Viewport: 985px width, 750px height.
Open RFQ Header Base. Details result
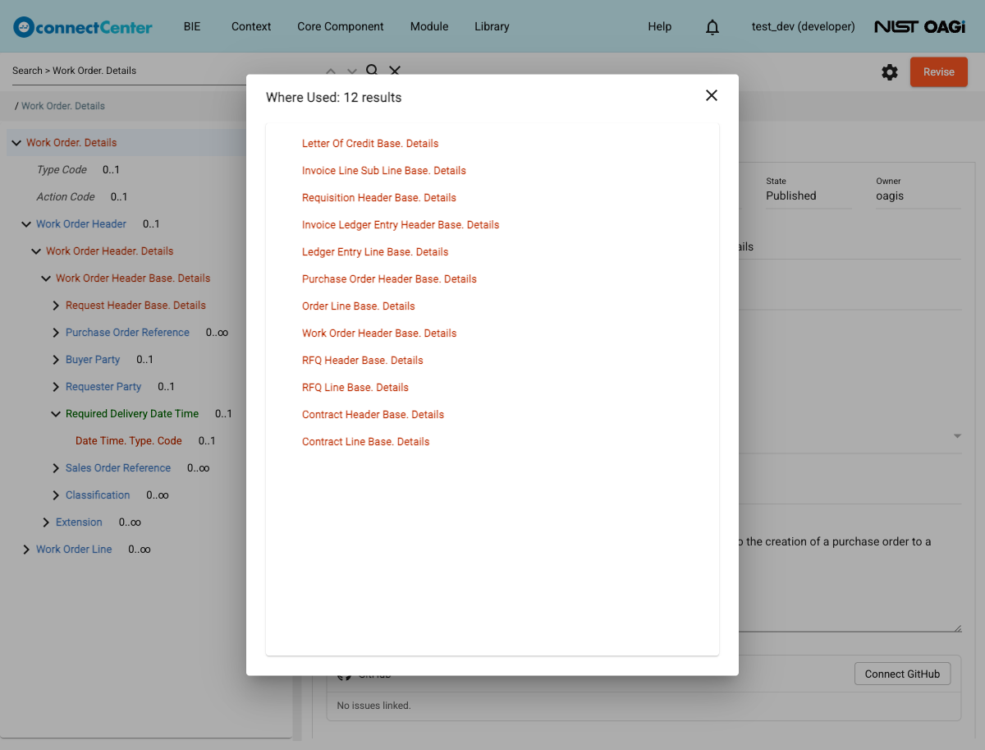click(x=363, y=361)
